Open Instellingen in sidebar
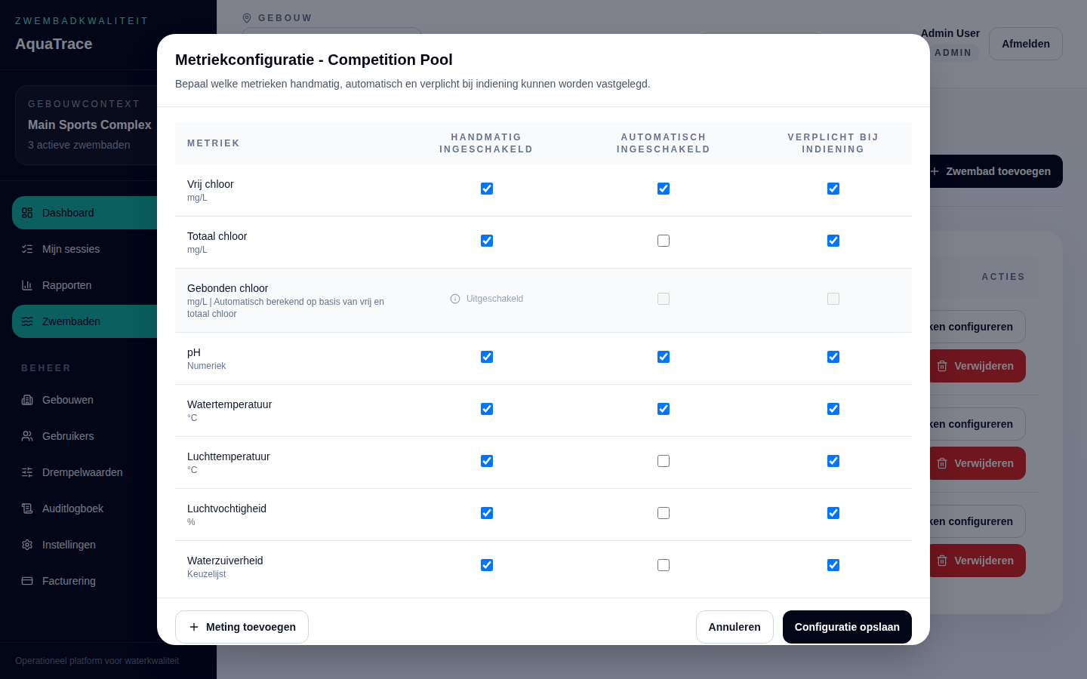The height and width of the screenshot is (679, 1087). pos(85,545)
